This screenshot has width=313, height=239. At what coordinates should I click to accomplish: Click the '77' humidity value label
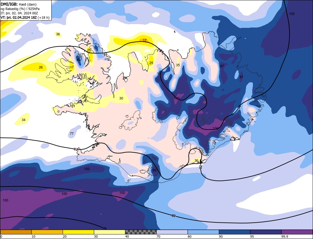point(72,134)
